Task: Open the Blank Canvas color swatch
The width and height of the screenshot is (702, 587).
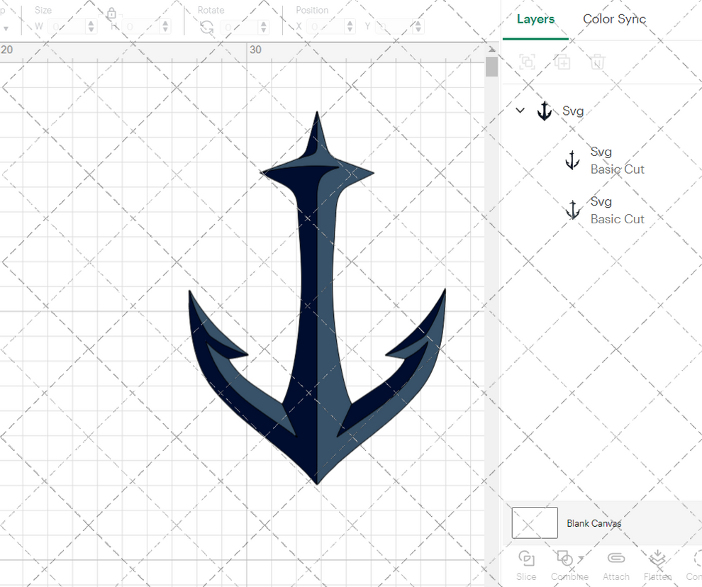Action: click(x=534, y=522)
